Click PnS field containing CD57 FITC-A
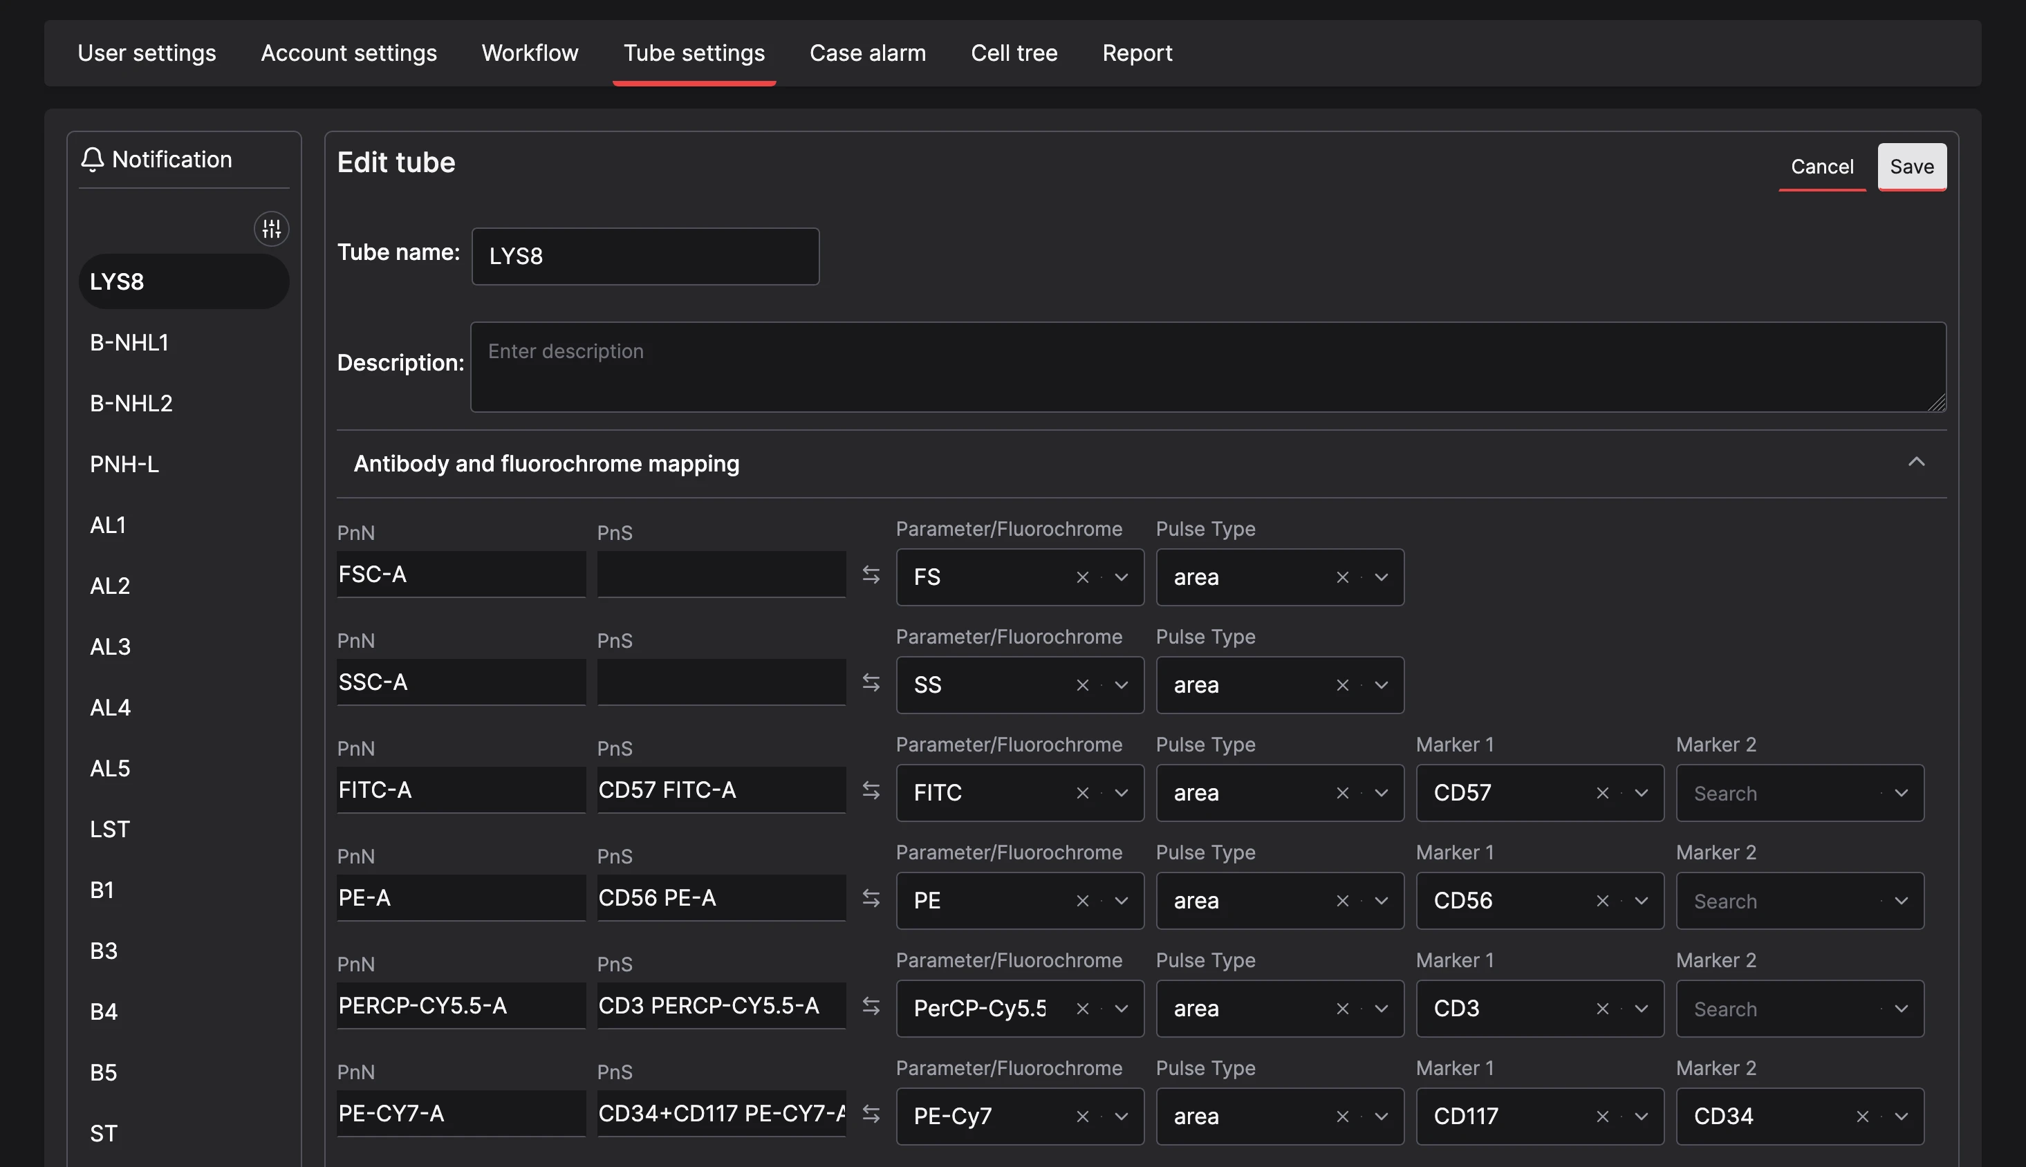The height and width of the screenshot is (1167, 2026). point(721,790)
